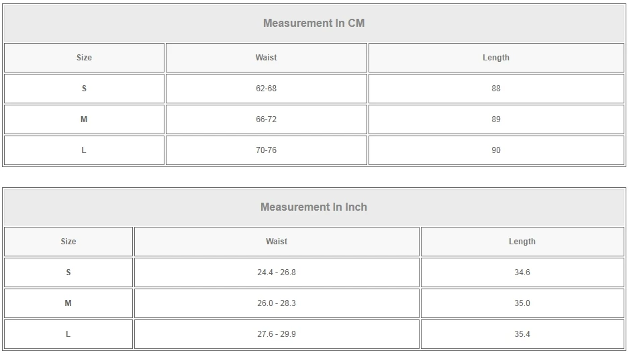This screenshot has height=353, width=629.
Task: Click the 35.4 length cell
Action: 522,334
